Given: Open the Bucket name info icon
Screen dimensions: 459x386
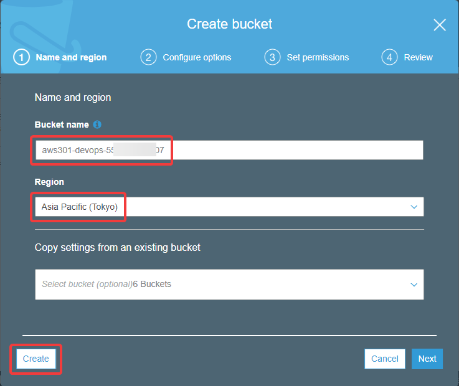Looking at the screenshot, I should click(x=97, y=125).
